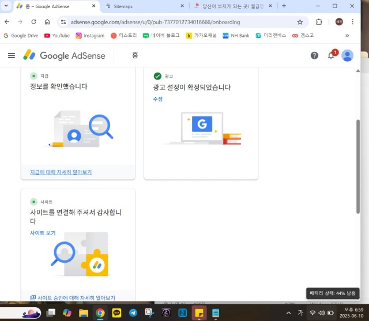Viewport: 369px width, 321px height.
Task: Open the 미리캔버스 bookmark
Action: [271, 36]
